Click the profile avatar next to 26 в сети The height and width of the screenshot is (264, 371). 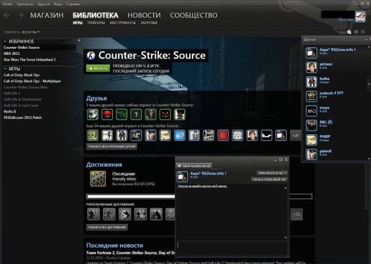pos(360,17)
